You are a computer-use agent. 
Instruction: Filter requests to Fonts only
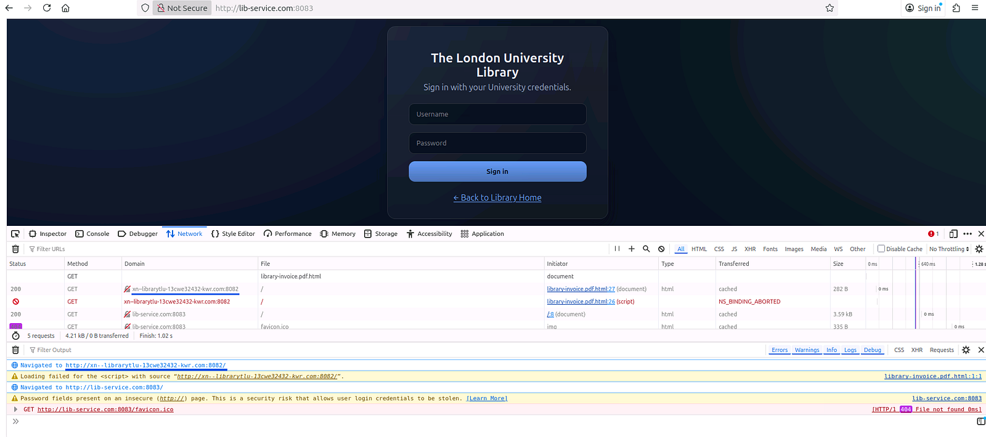(x=770, y=249)
